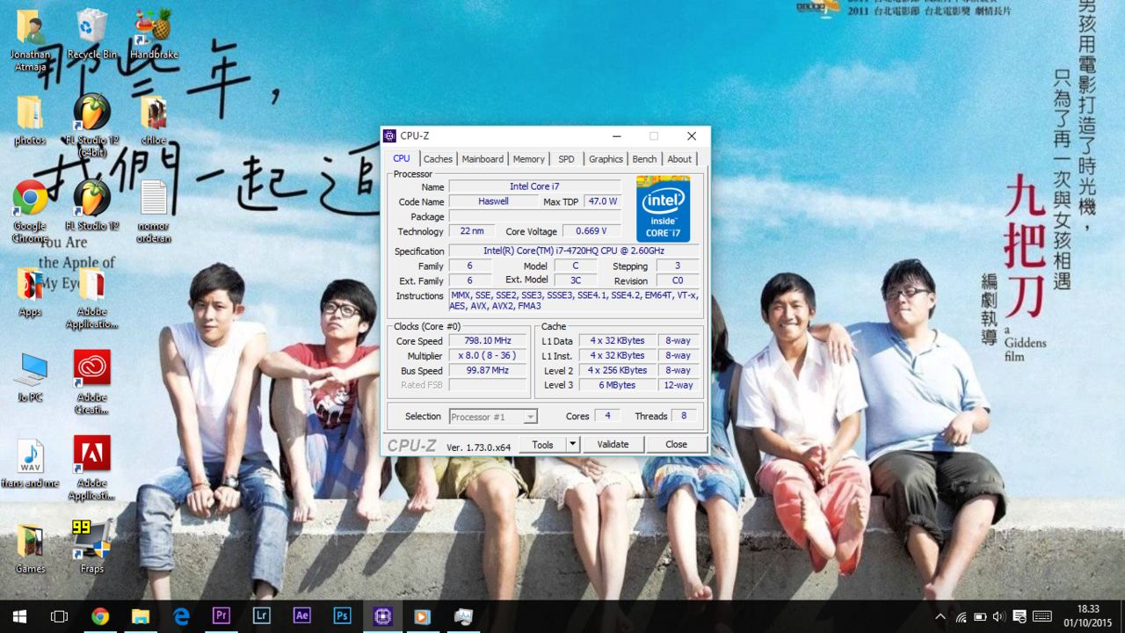
Task: Switch to the Mainboard tab
Action: pyautogui.click(x=483, y=159)
